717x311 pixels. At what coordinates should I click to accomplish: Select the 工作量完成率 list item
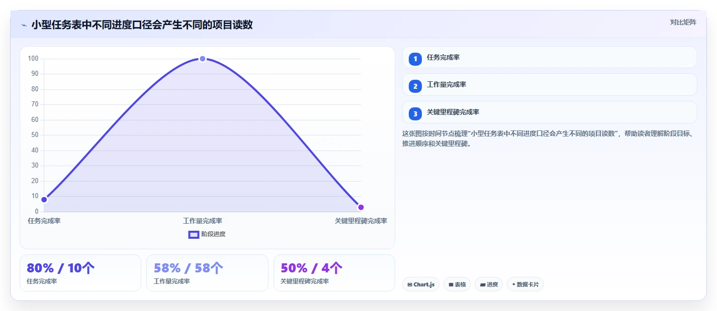pyautogui.click(x=550, y=84)
